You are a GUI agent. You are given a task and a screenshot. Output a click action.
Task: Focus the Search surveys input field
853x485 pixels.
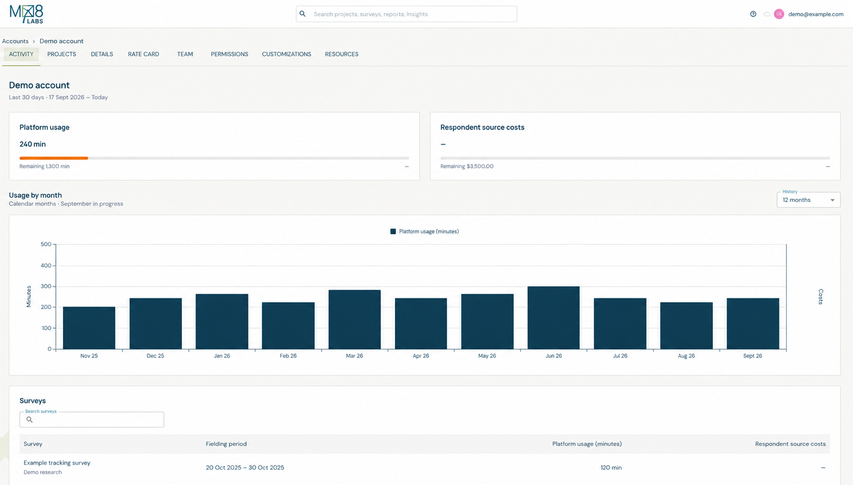coord(92,419)
